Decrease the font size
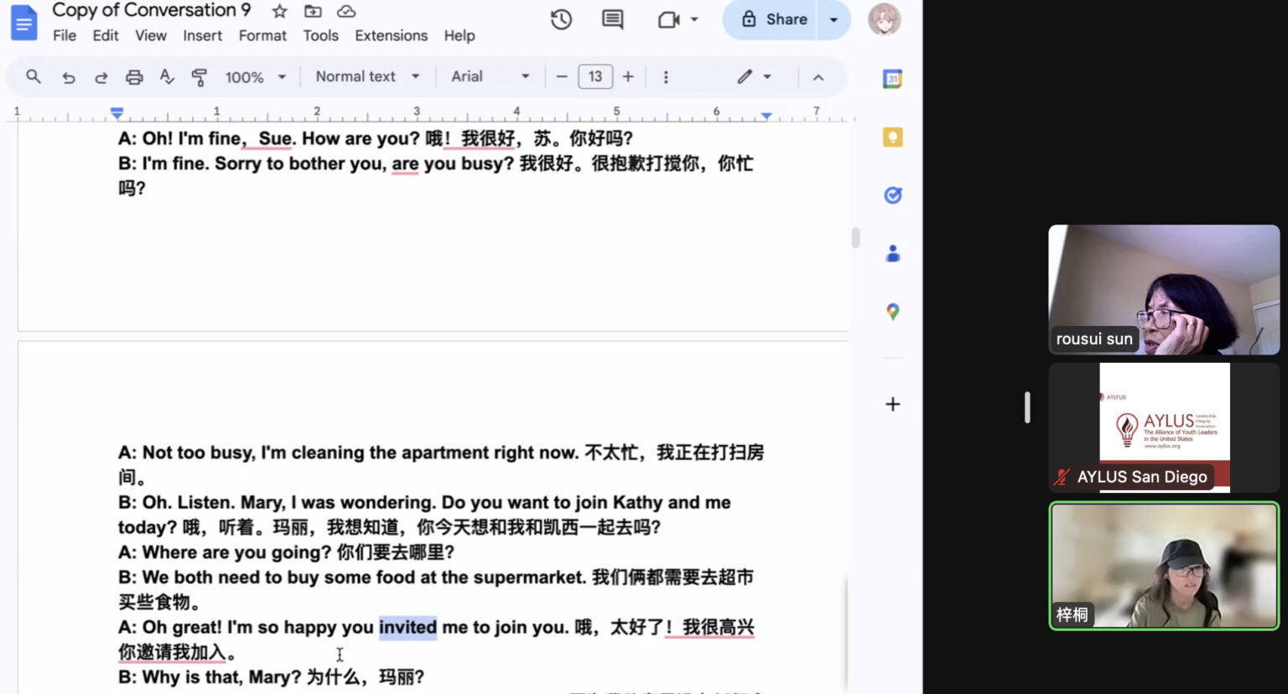 click(x=562, y=76)
